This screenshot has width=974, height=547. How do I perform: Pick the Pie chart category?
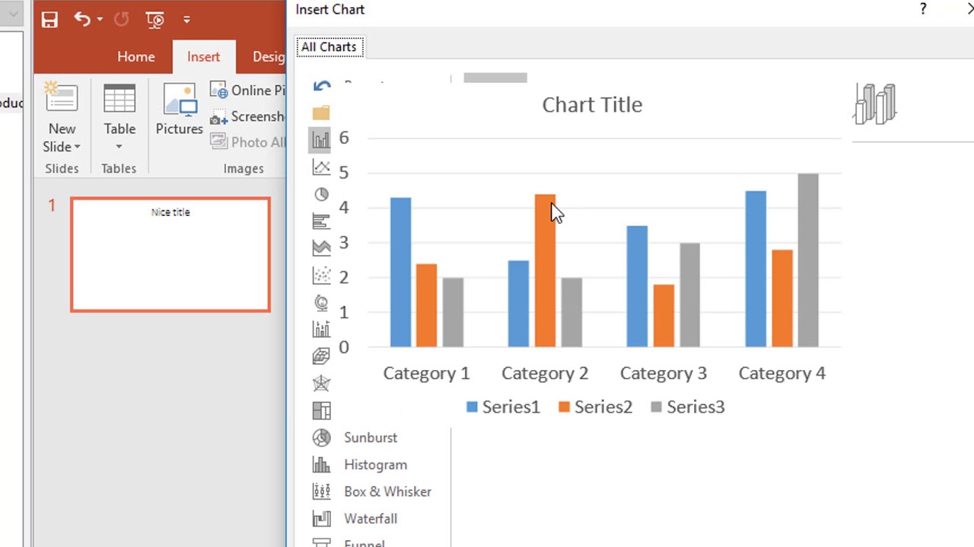321,194
